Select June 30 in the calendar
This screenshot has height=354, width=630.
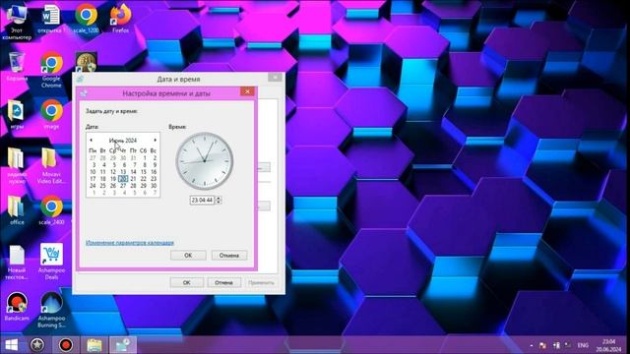(x=154, y=186)
